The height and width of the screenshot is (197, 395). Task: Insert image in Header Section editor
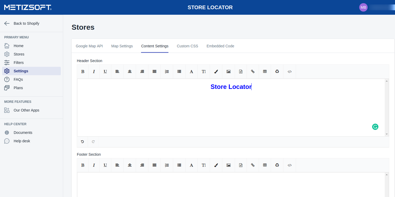(x=228, y=72)
